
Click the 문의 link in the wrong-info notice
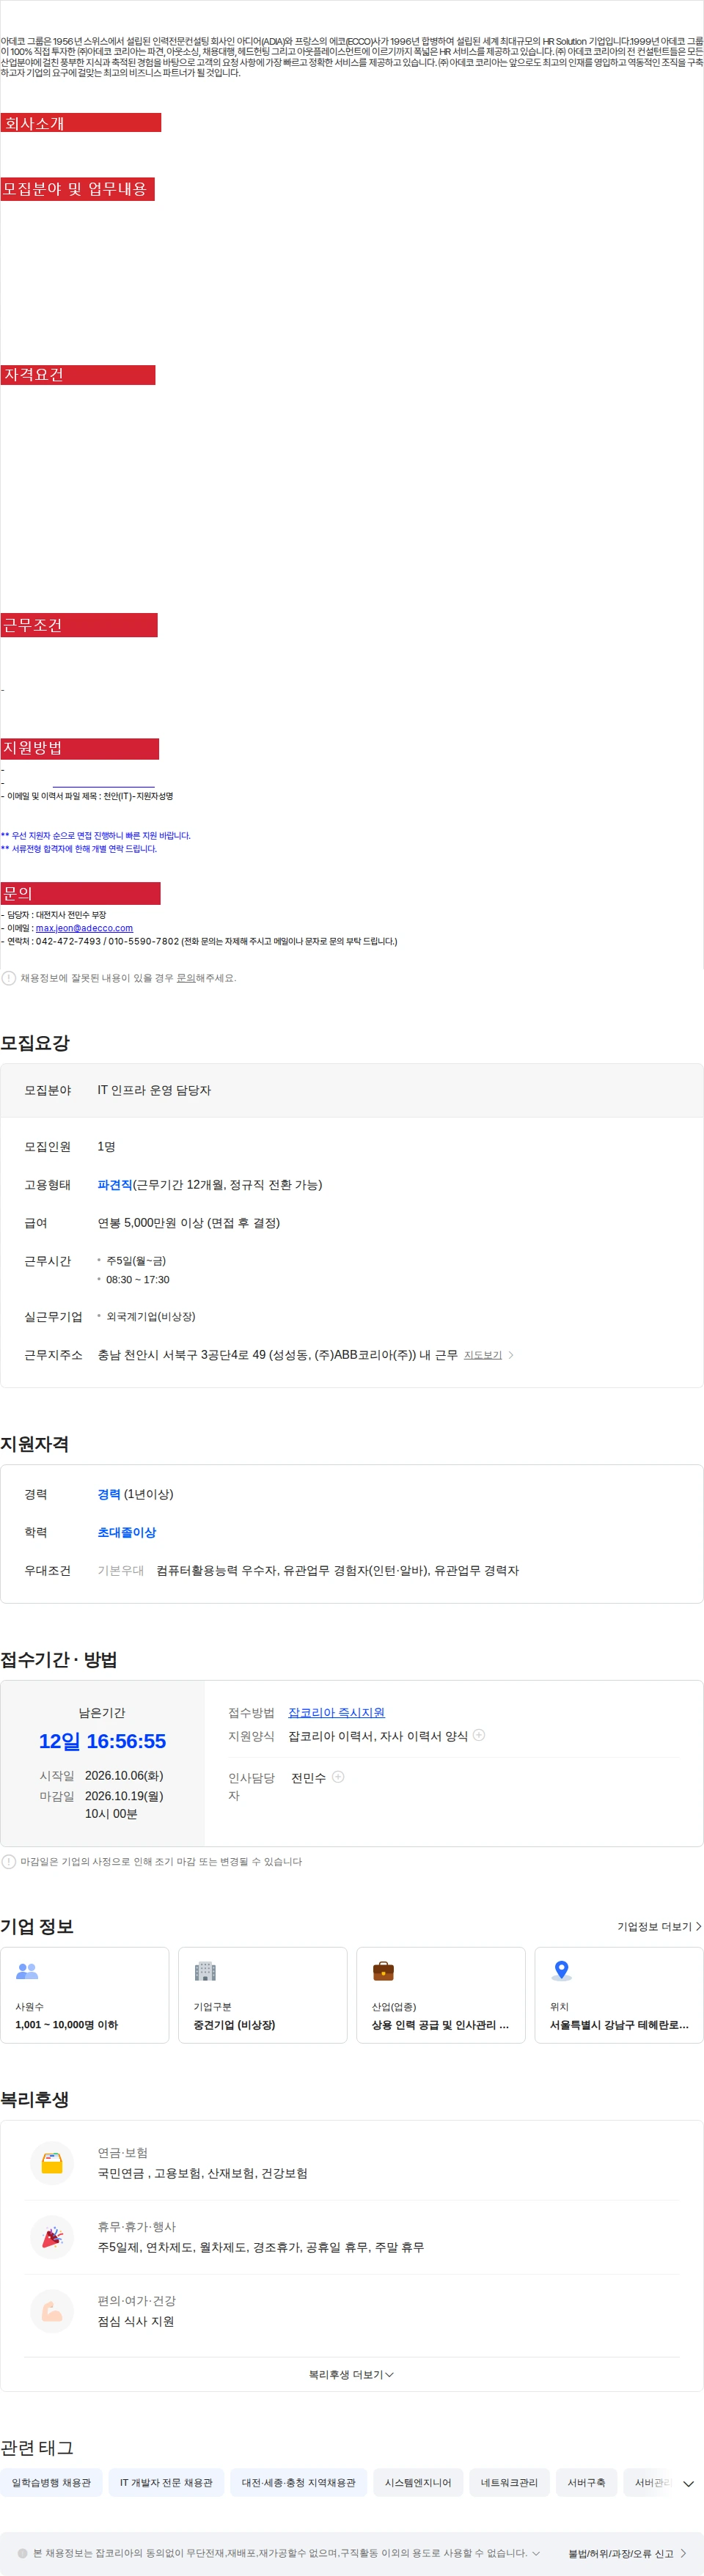(x=186, y=978)
